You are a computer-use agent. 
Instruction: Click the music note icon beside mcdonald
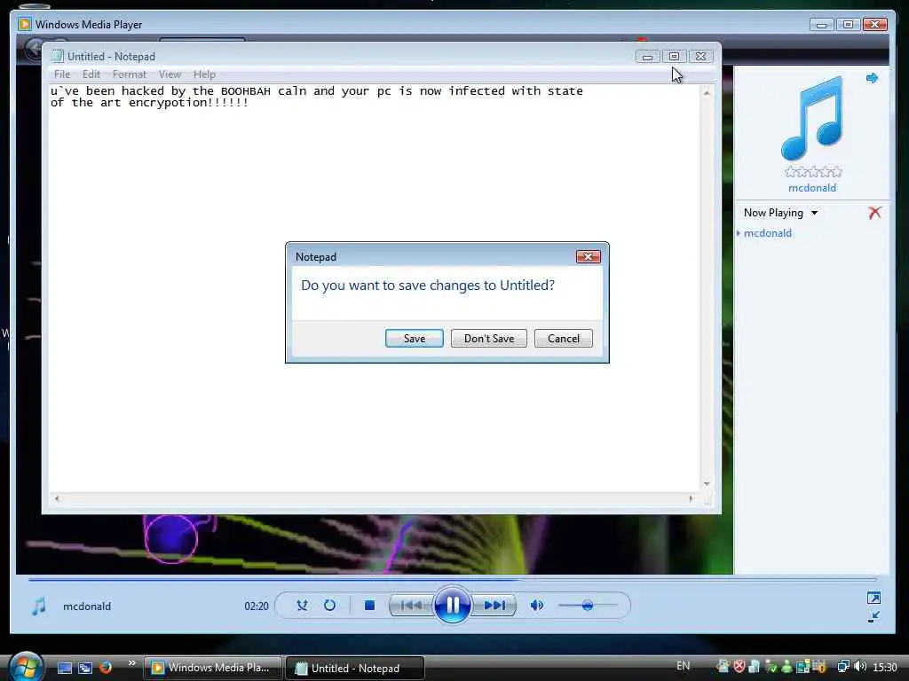(39, 606)
